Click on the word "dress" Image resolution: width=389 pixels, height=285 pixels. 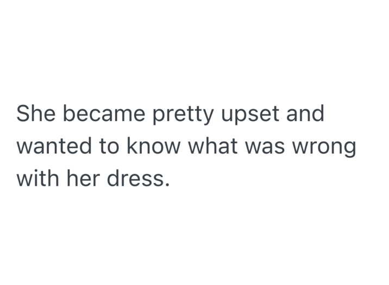pyautogui.click(x=134, y=179)
